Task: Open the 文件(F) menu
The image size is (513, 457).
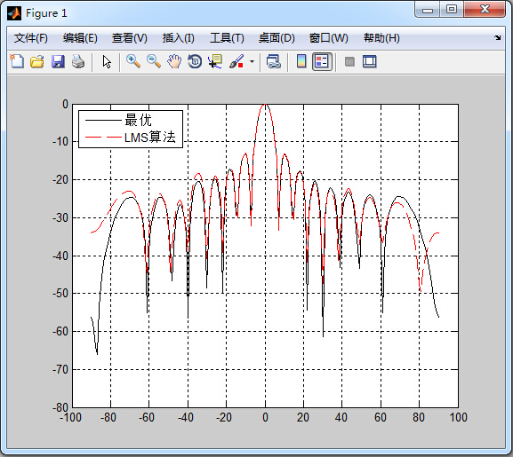Action: 31,38
